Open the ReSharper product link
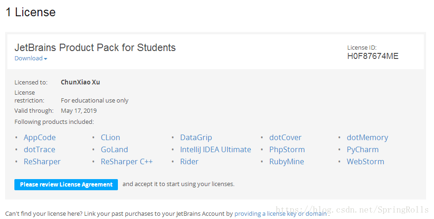The width and height of the screenshot is (434, 219). click(x=42, y=161)
